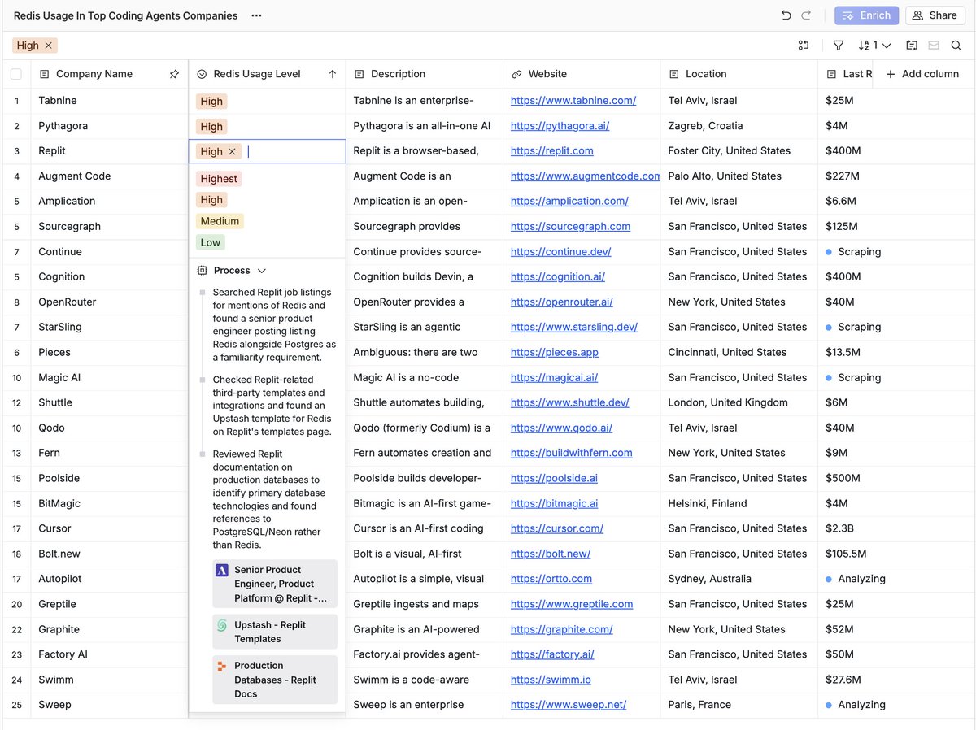Select the Cognition company cell
The height and width of the screenshot is (730, 976).
click(110, 277)
